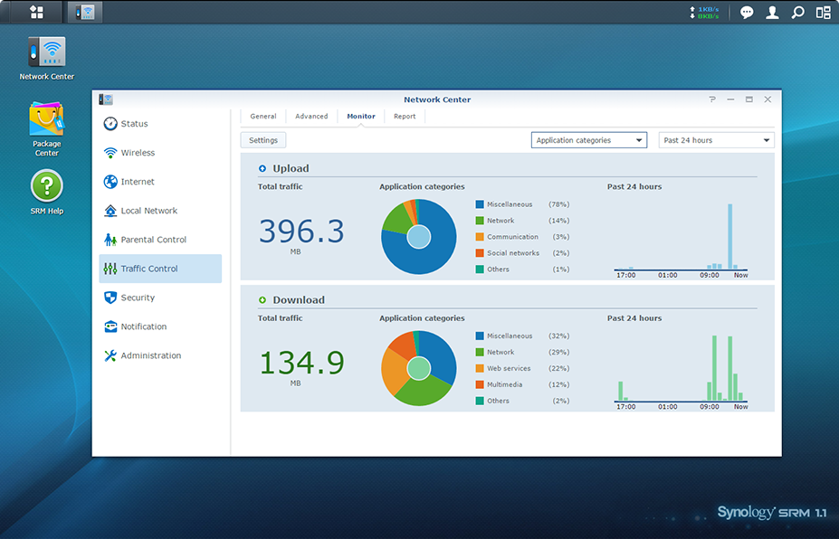Open the Package Center desktop icon
Image resolution: width=839 pixels, height=539 pixels.
[47, 120]
